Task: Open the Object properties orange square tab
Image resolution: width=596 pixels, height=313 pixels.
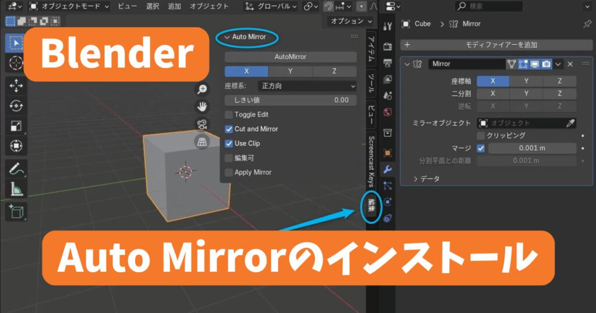Action: tap(387, 152)
